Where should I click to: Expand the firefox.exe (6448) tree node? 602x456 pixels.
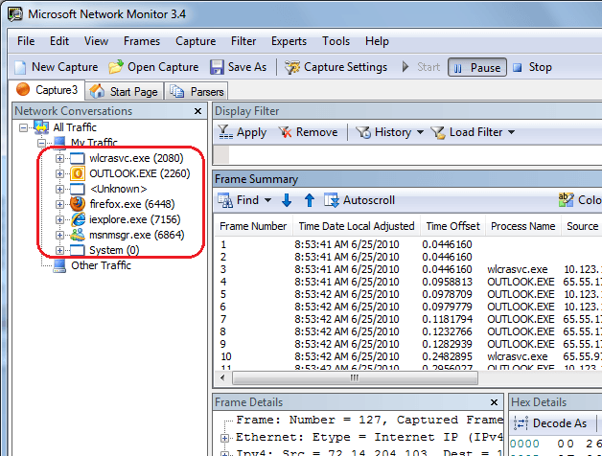tap(60, 204)
